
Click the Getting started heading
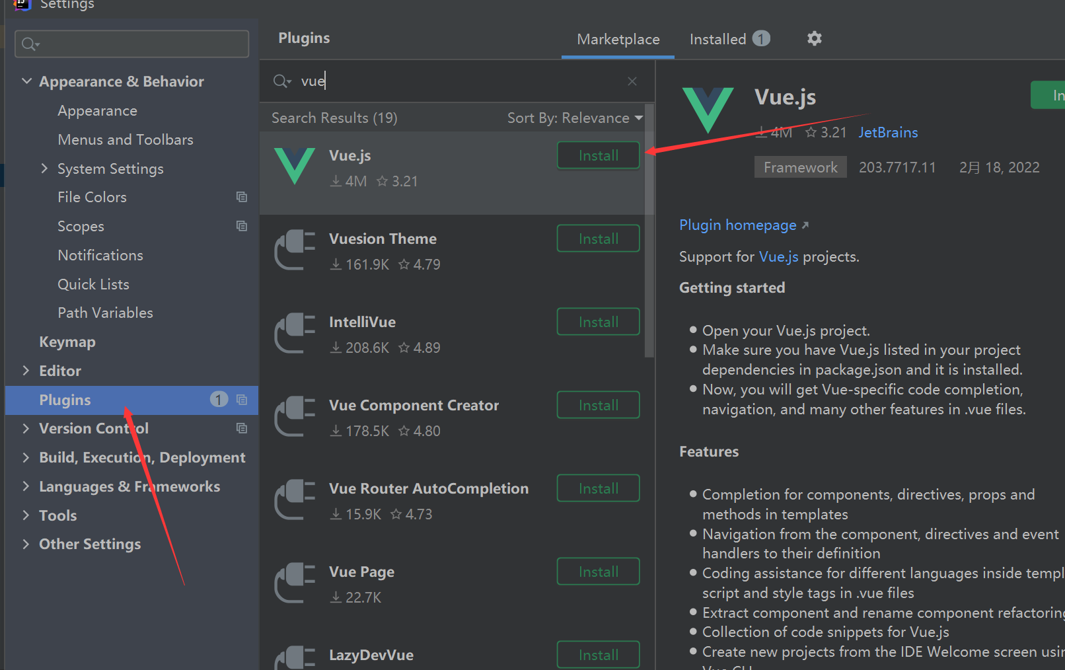(732, 287)
